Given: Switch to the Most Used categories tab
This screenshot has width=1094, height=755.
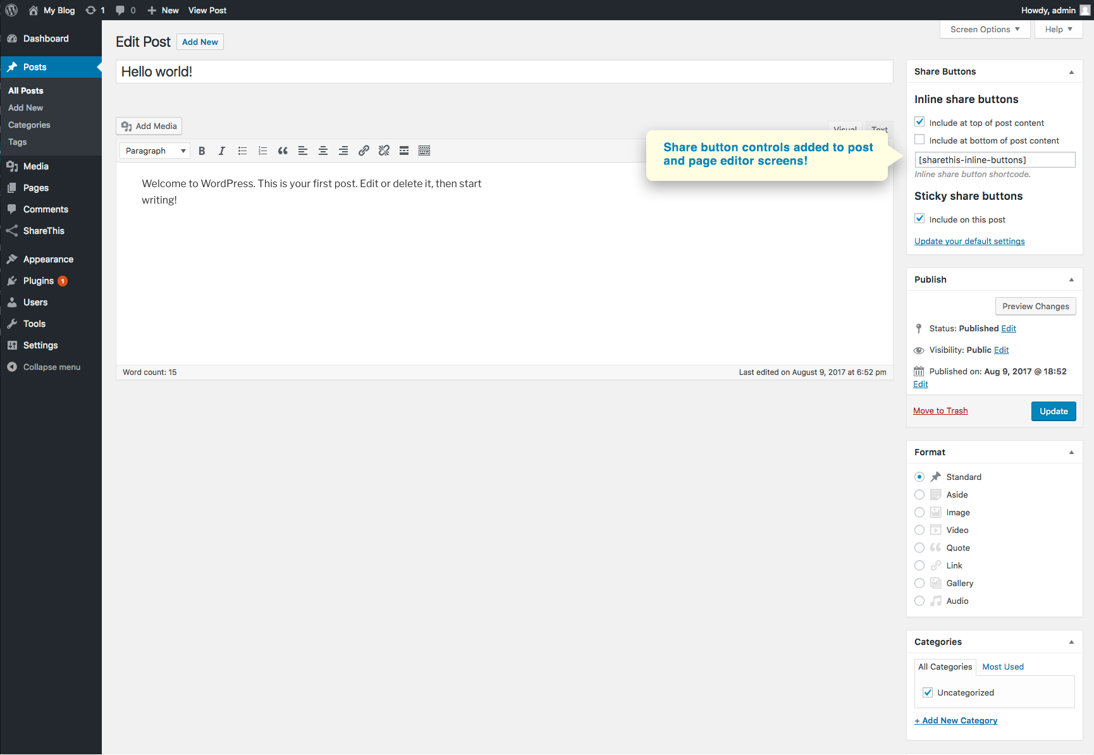Looking at the screenshot, I should (1002, 666).
